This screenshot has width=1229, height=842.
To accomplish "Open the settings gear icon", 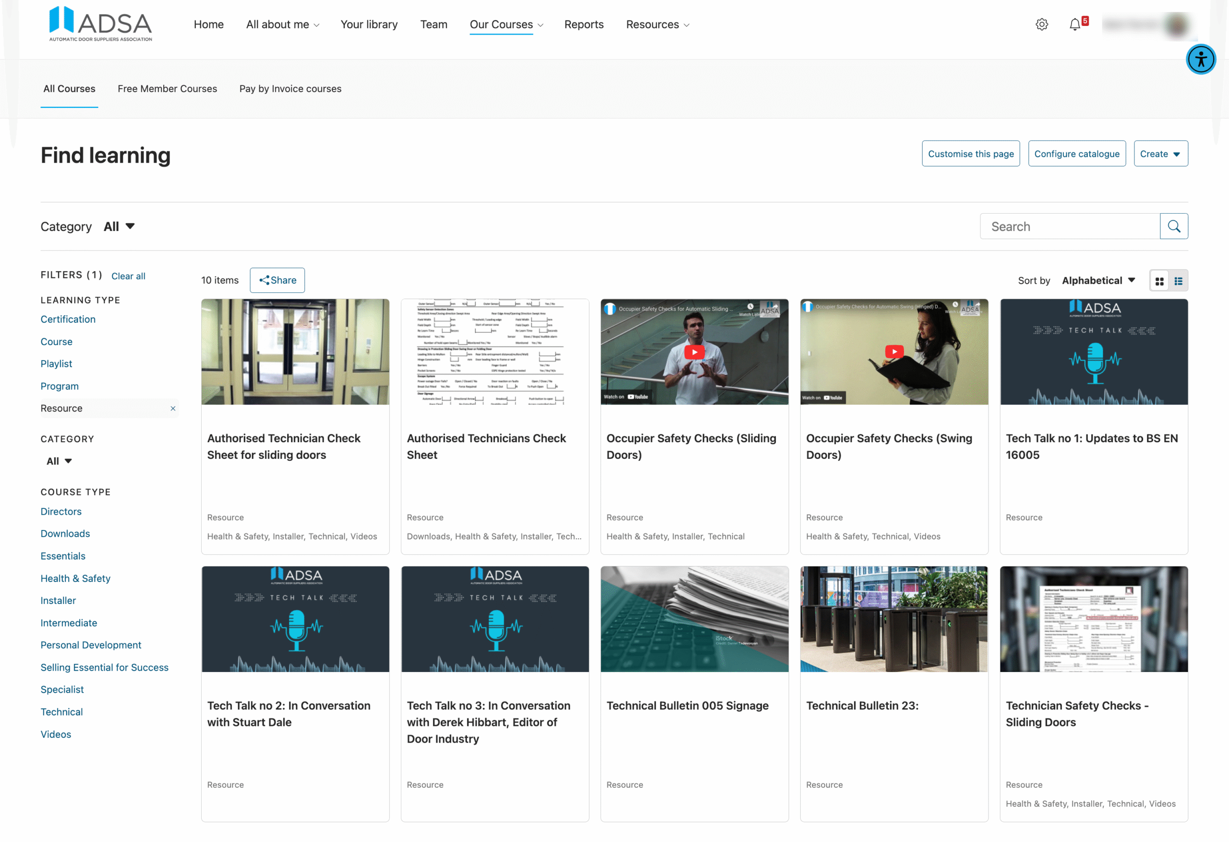I will (x=1042, y=24).
